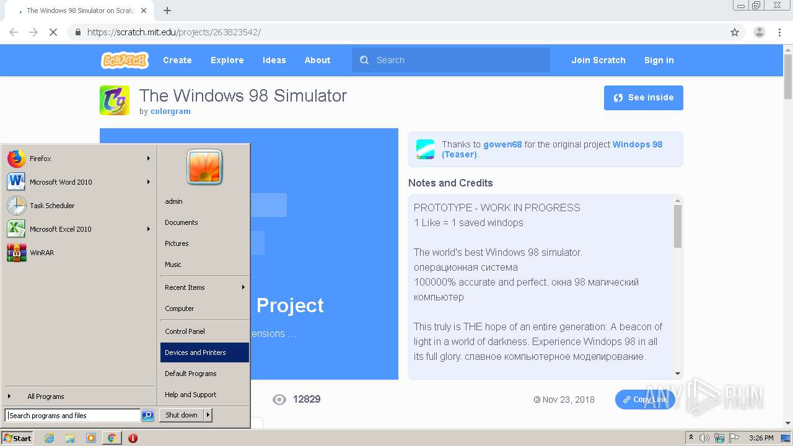793x446 pixels.
Task: Open Control Panel
Action: click(204, 331)
